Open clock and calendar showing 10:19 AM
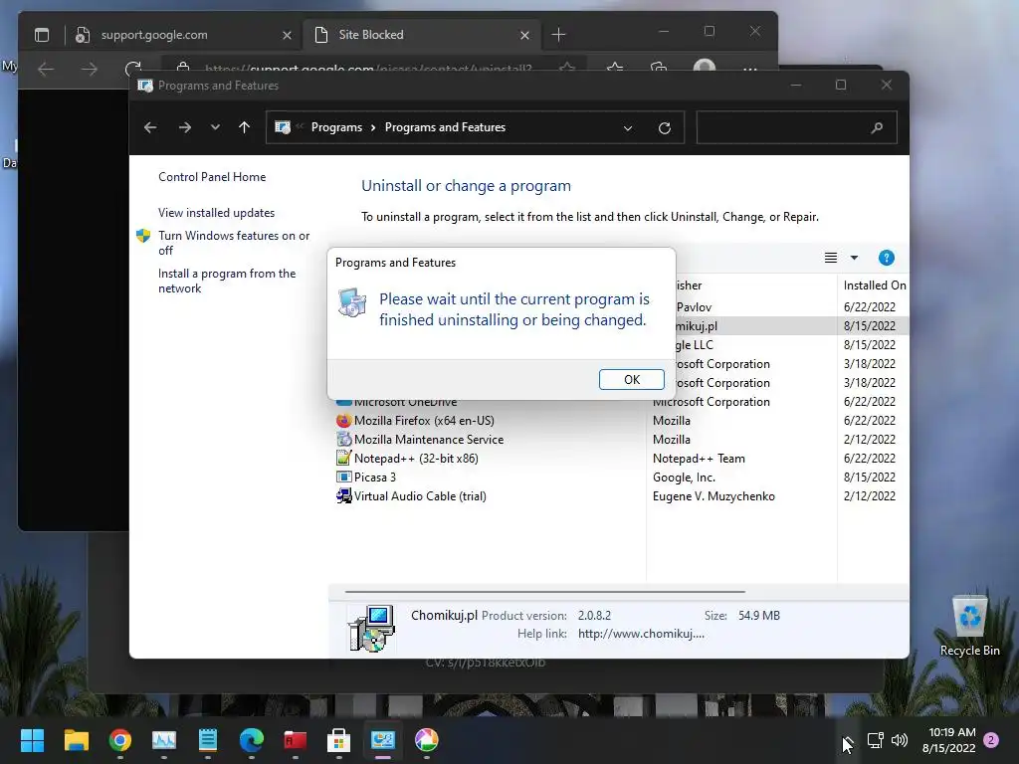 click(948, 740)
